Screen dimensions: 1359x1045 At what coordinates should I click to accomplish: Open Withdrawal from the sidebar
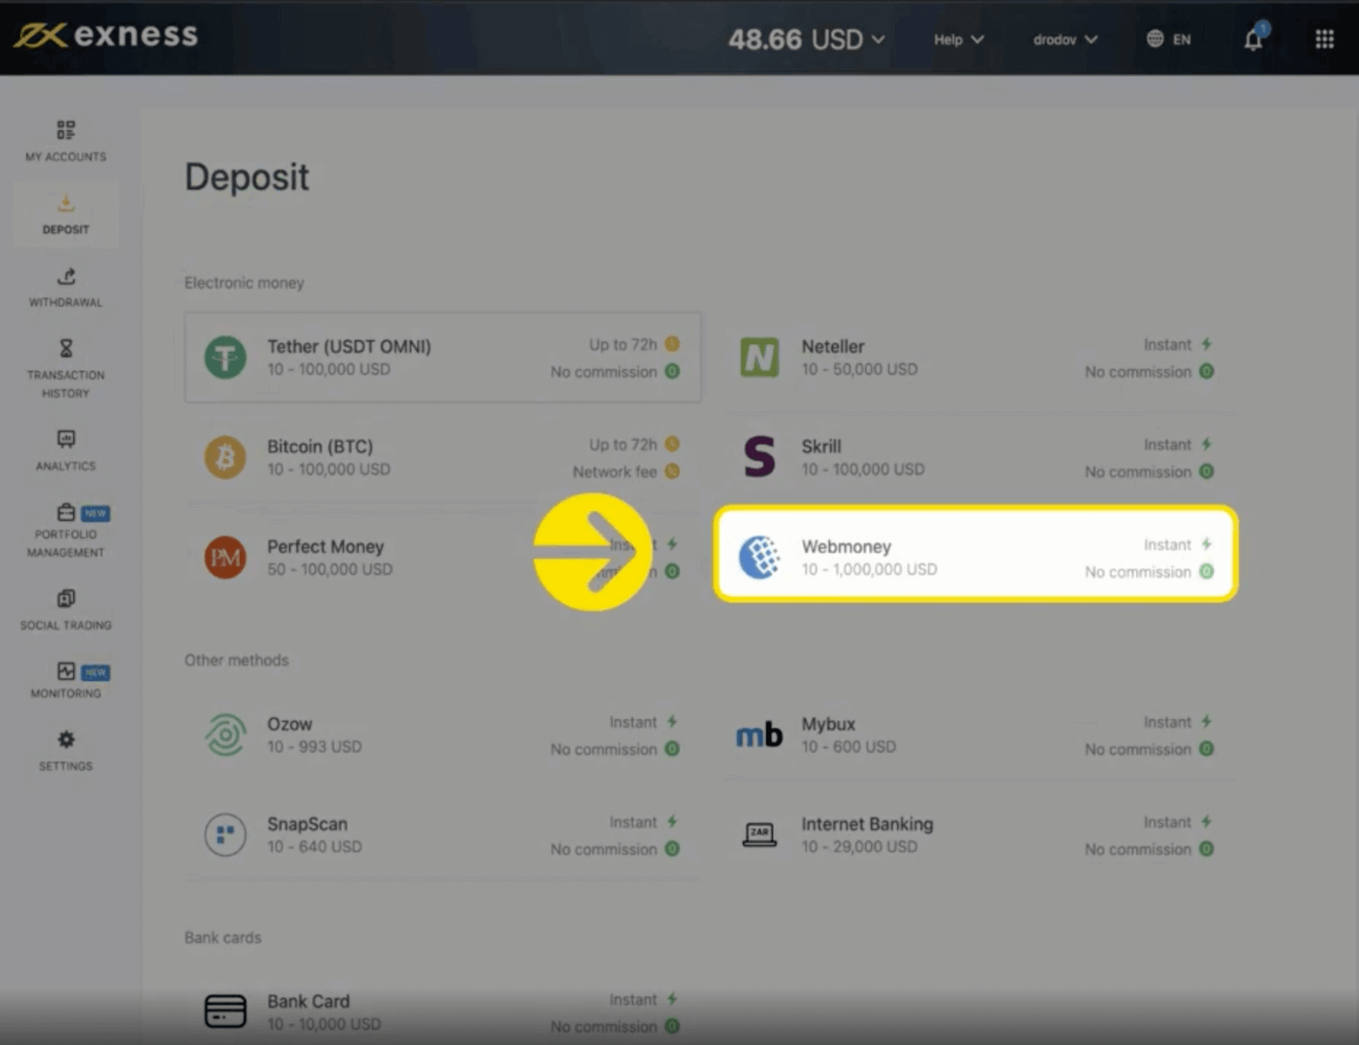[65, 287]
